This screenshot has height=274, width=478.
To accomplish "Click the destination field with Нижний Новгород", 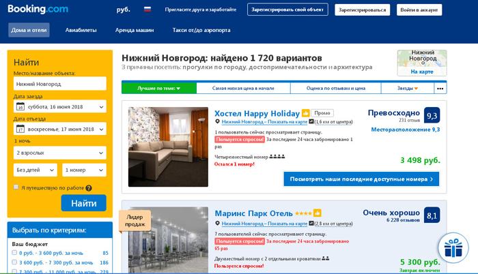I will pos(59,84).
